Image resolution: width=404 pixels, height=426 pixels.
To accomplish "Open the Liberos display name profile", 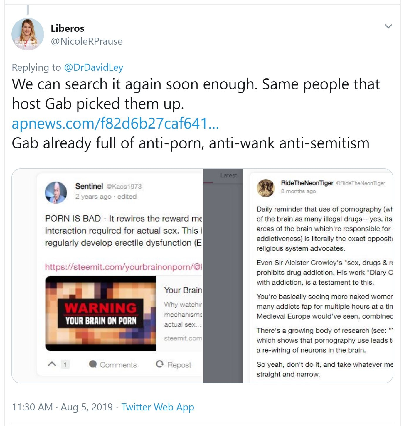I will (68, 28).
